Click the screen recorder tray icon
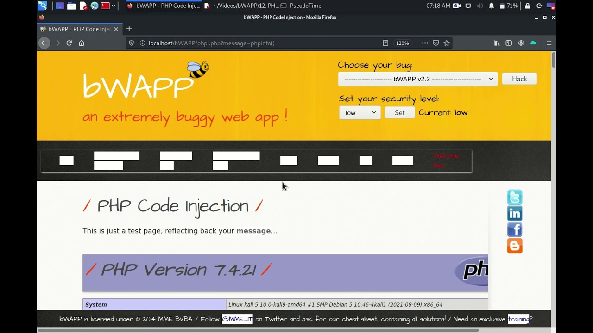This screenshot has width=593, height=333. (x=457, y=6)
